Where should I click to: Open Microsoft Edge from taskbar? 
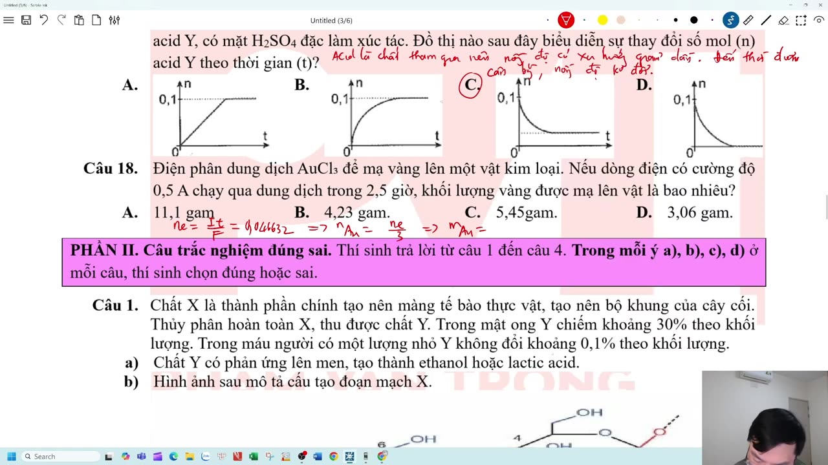click(173, 457)
